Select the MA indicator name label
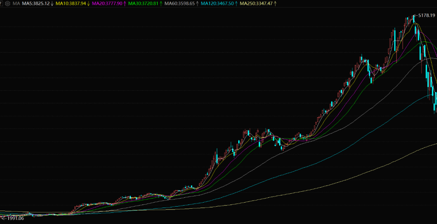Viewport: 437px width, 224px height. click(16, 4)
